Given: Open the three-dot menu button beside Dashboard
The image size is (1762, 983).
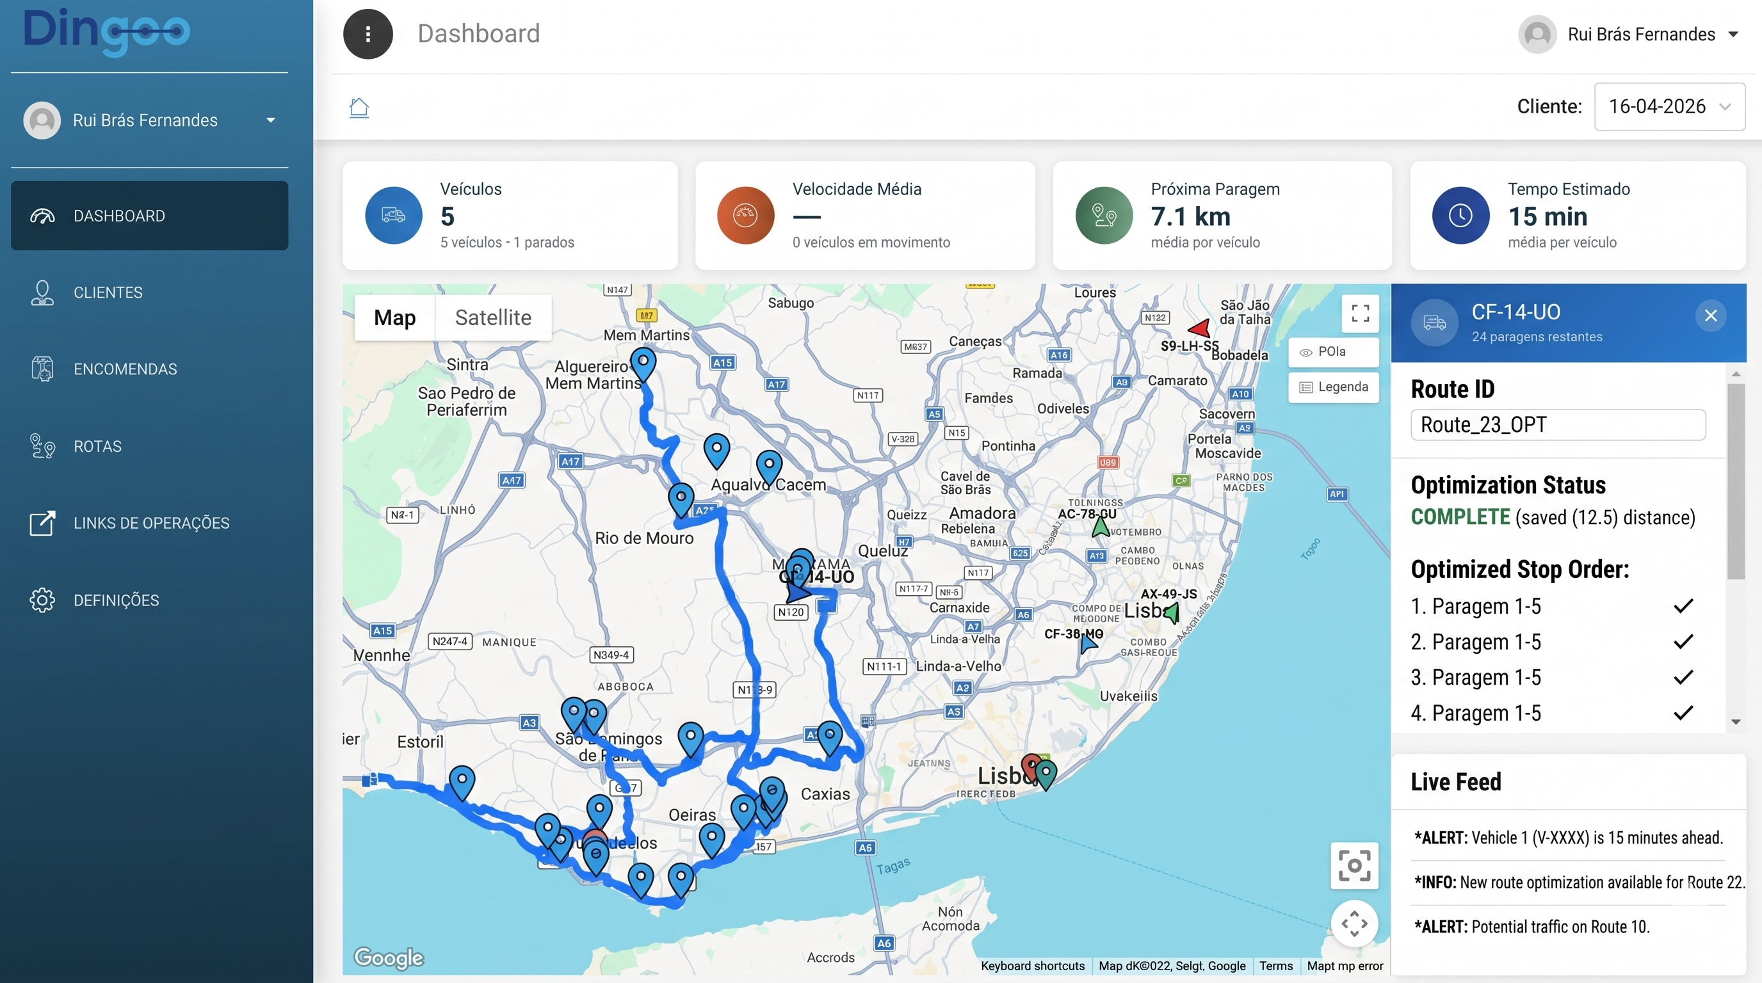Looking at the screenshot, I should 368,33.
